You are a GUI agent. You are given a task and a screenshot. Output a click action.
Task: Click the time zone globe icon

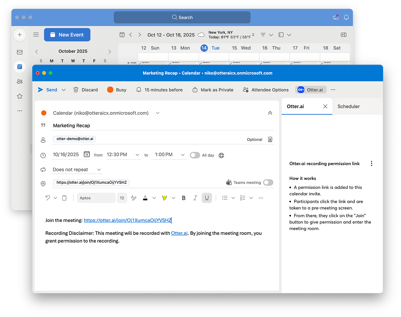coord(221,155)
